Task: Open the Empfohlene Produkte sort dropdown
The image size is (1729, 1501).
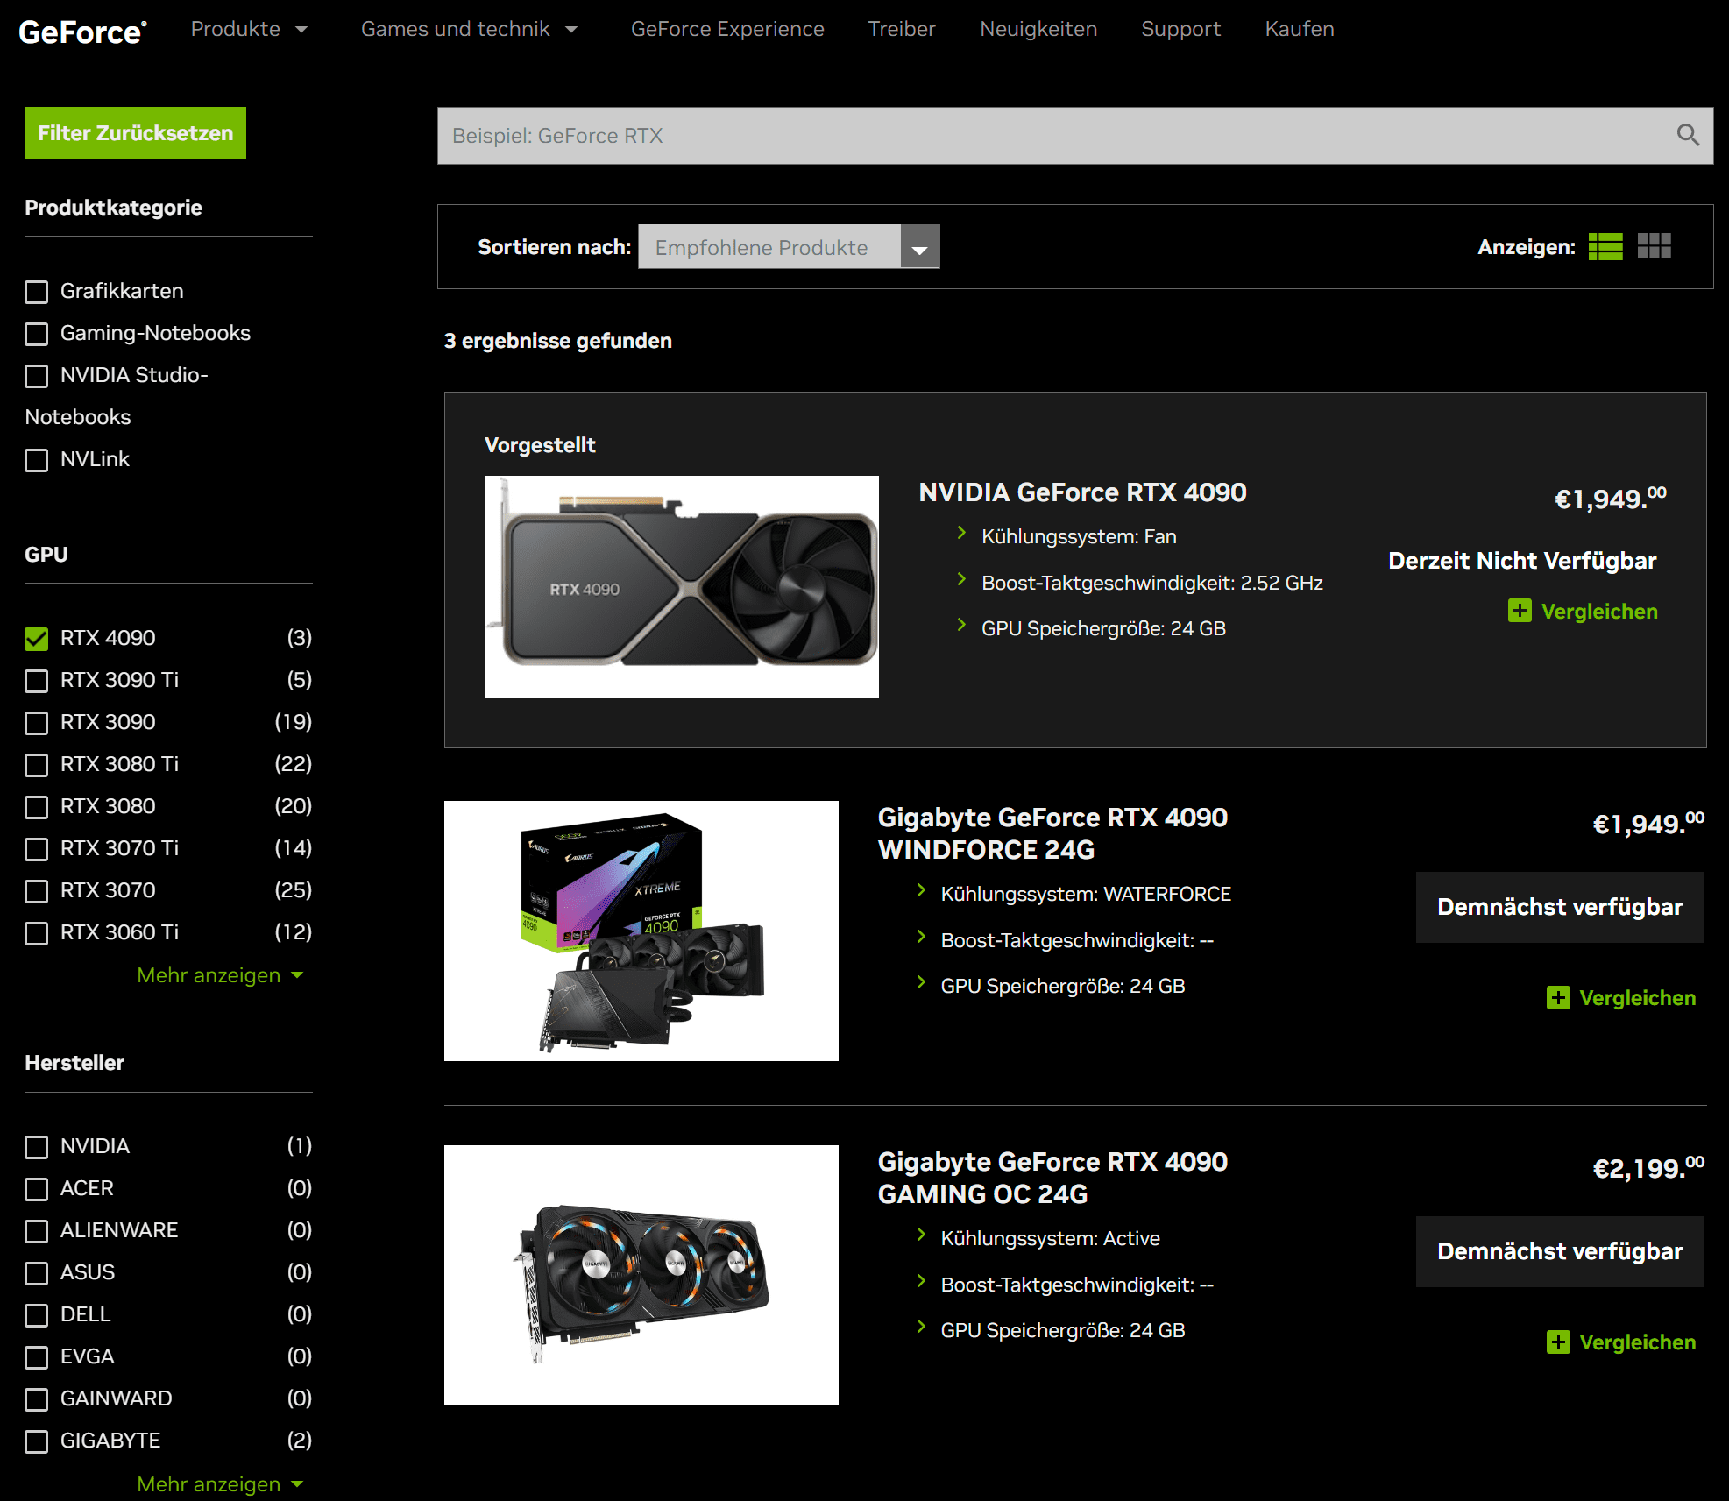Action: (x=789, y=246)
